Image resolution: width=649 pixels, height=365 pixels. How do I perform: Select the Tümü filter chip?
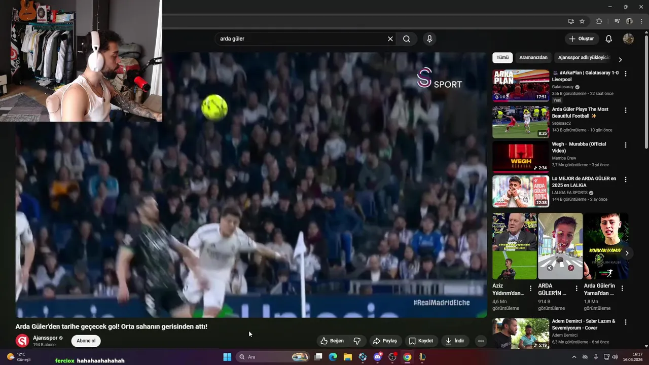click(x=502, y=58)
